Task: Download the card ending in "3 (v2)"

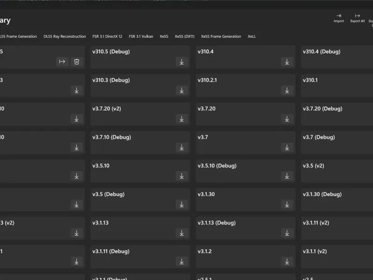Action: point(76,233)
